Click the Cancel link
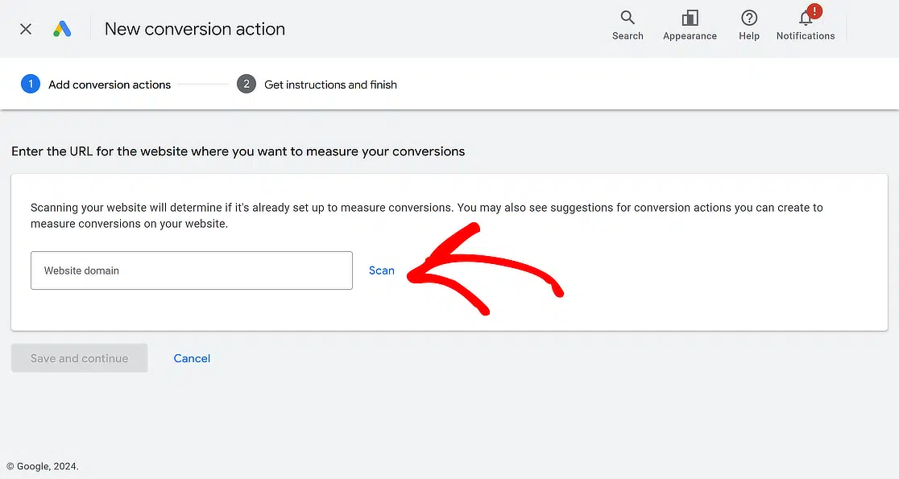 tap(192, 358)
